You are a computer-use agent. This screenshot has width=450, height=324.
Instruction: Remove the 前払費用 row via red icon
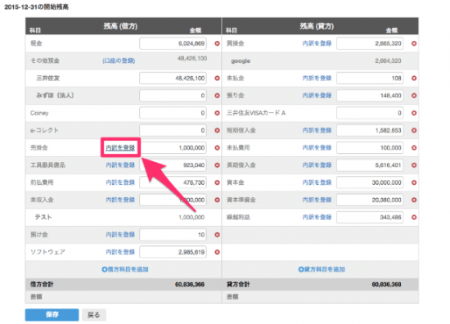click(x=218, y=182)
